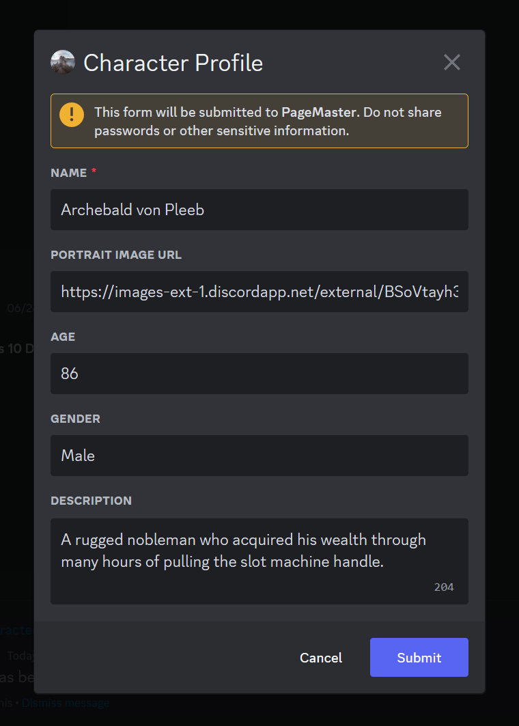Click the 204 character counter
This screenshot has height=726, width=519.
click(444, 587)
